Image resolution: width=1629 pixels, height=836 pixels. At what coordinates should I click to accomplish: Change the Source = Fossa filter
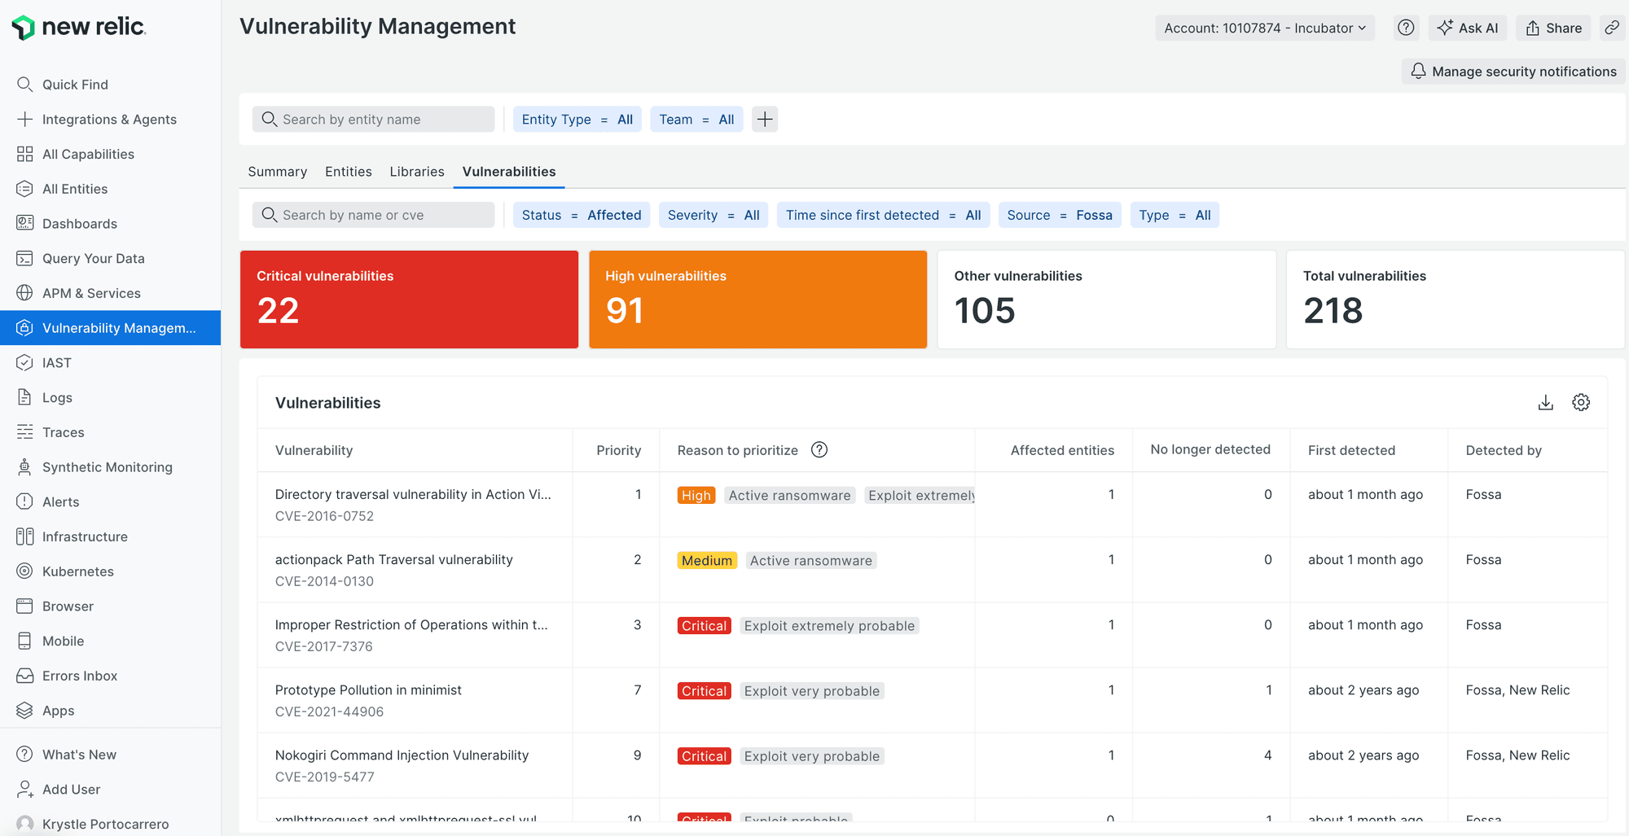click(1060, 215)
